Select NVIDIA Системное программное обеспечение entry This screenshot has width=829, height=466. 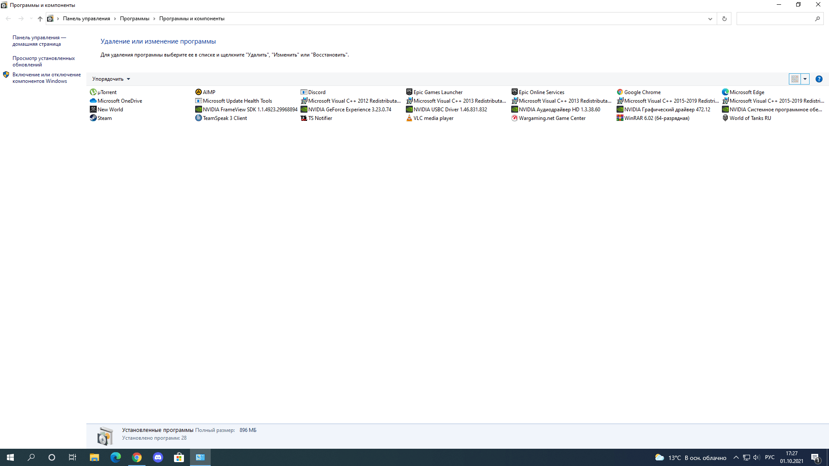[772, 109]
